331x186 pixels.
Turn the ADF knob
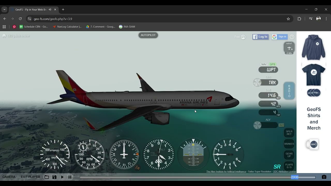257,125
